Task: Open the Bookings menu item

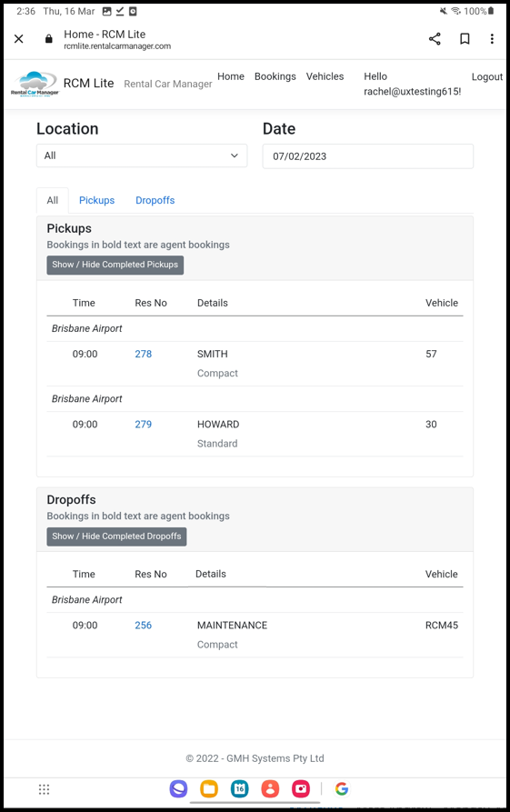Action: (x=275, y=76)
